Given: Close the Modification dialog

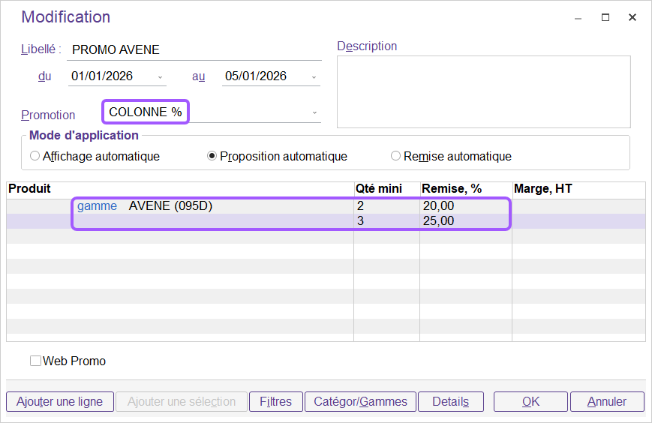Looking at the screenshot, I should point(632,18).
